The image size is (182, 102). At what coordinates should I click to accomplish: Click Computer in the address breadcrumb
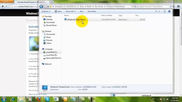point(59,7)
